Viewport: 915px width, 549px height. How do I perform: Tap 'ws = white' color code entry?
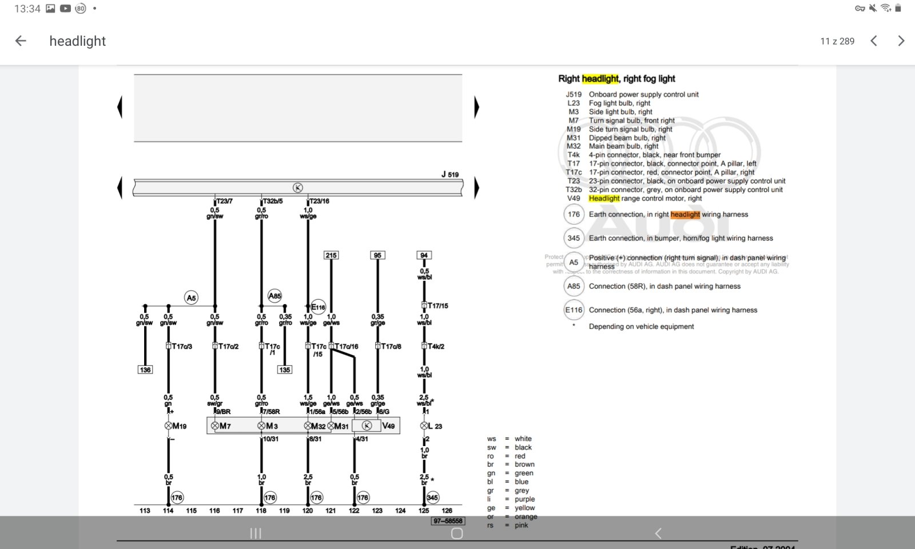(x=510, y=439)
